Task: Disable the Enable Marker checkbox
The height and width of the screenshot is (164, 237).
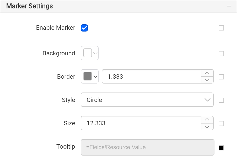Action: point(84,28)
